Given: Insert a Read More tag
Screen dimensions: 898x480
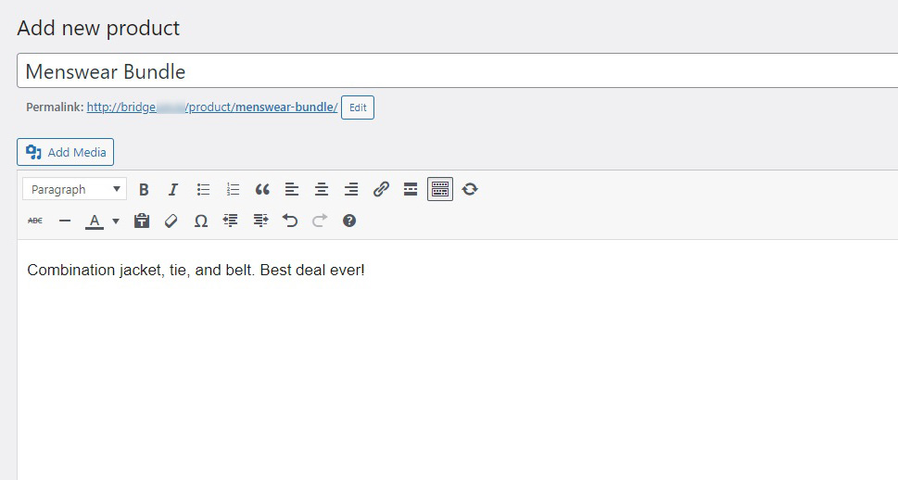Looking at the screenshot, I should point(411,189).
